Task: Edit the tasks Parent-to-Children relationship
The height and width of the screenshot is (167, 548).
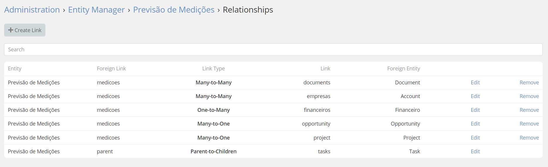Action: (x=475, y=152)
